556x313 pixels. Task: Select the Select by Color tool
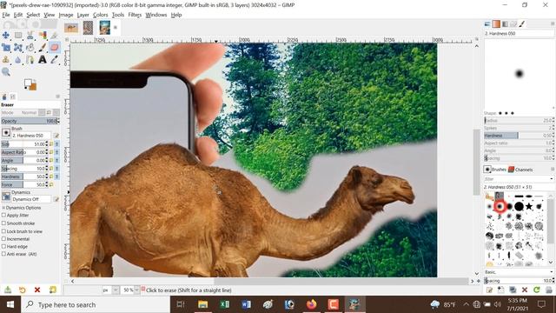click(x=43, y=35)
